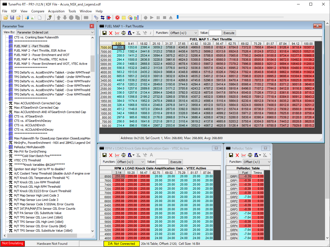Click the DA: Not Connected status indicator
Image resolution: width=330 pixels, height=247 pixels.
click(x=122, y=243)
